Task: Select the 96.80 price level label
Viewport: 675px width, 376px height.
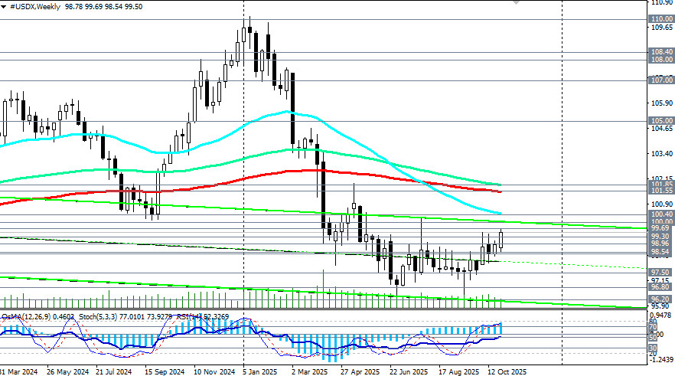Action: click(661, 287)
